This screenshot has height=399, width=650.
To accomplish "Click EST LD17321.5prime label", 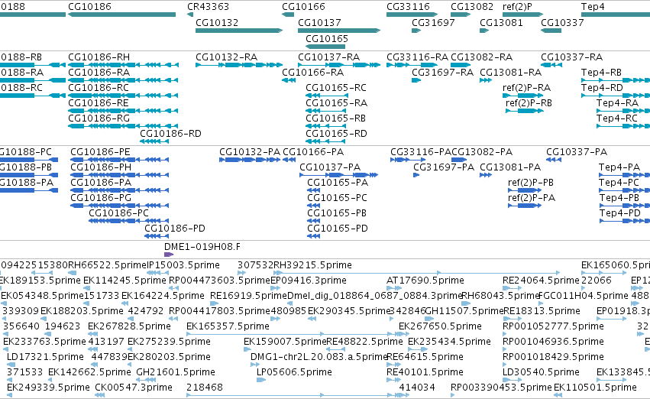I will [x=45, y=357].
